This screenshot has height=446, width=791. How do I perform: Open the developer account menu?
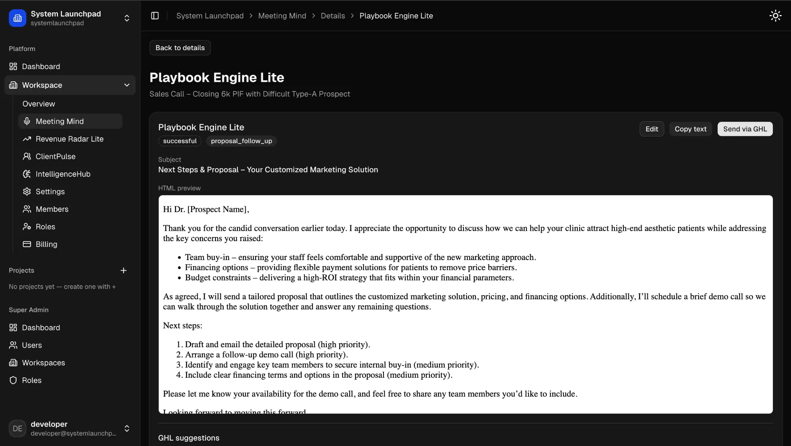coord(127,428)
